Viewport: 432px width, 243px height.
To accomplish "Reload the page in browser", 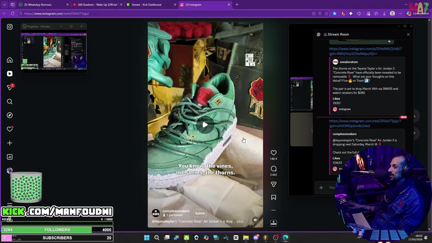I will point(12,13).
